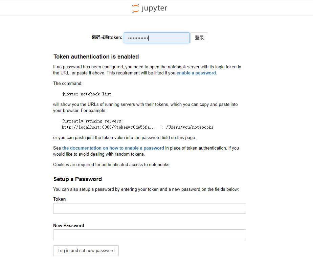This screenshot has height=271, width=313.
Task: Click the localhost:8888 token URL example line
Action: tap(137, 127)
